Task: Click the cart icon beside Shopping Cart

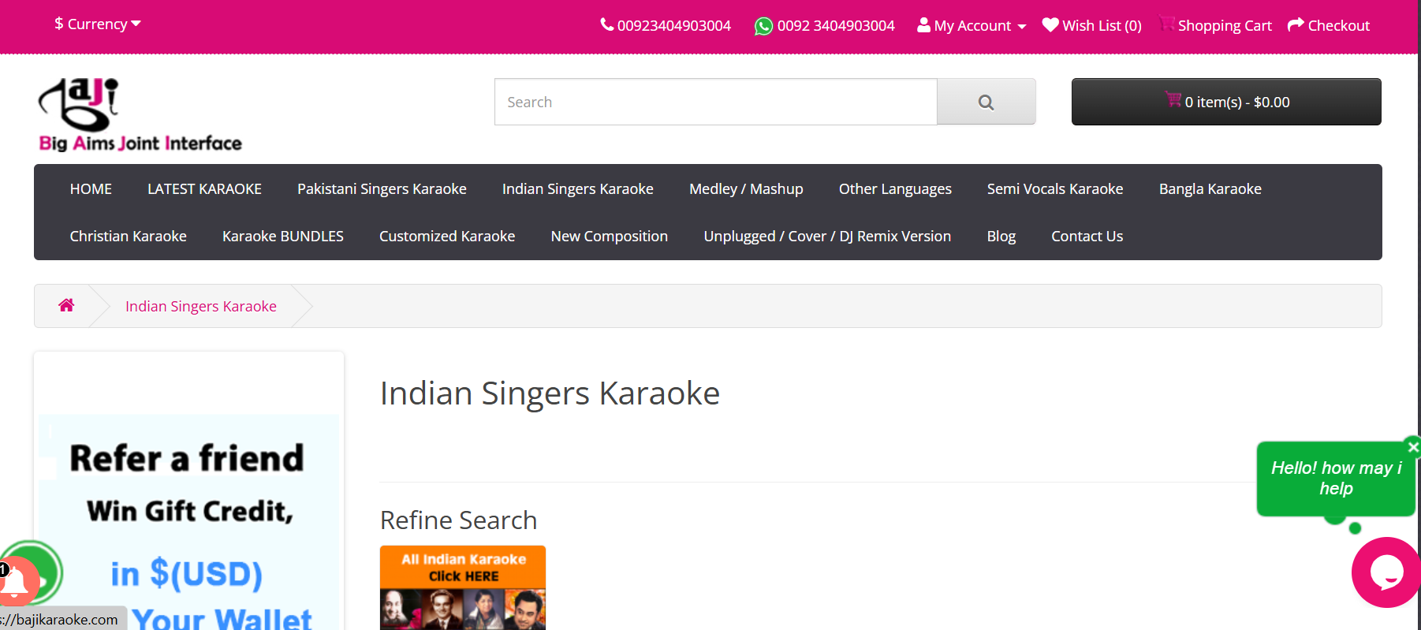Action: point(1167,24)
